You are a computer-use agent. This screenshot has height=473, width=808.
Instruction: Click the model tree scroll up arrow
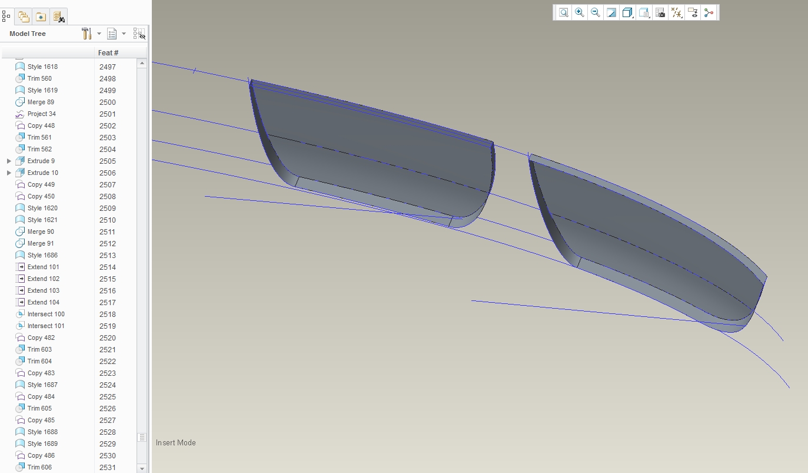(142, 64)
